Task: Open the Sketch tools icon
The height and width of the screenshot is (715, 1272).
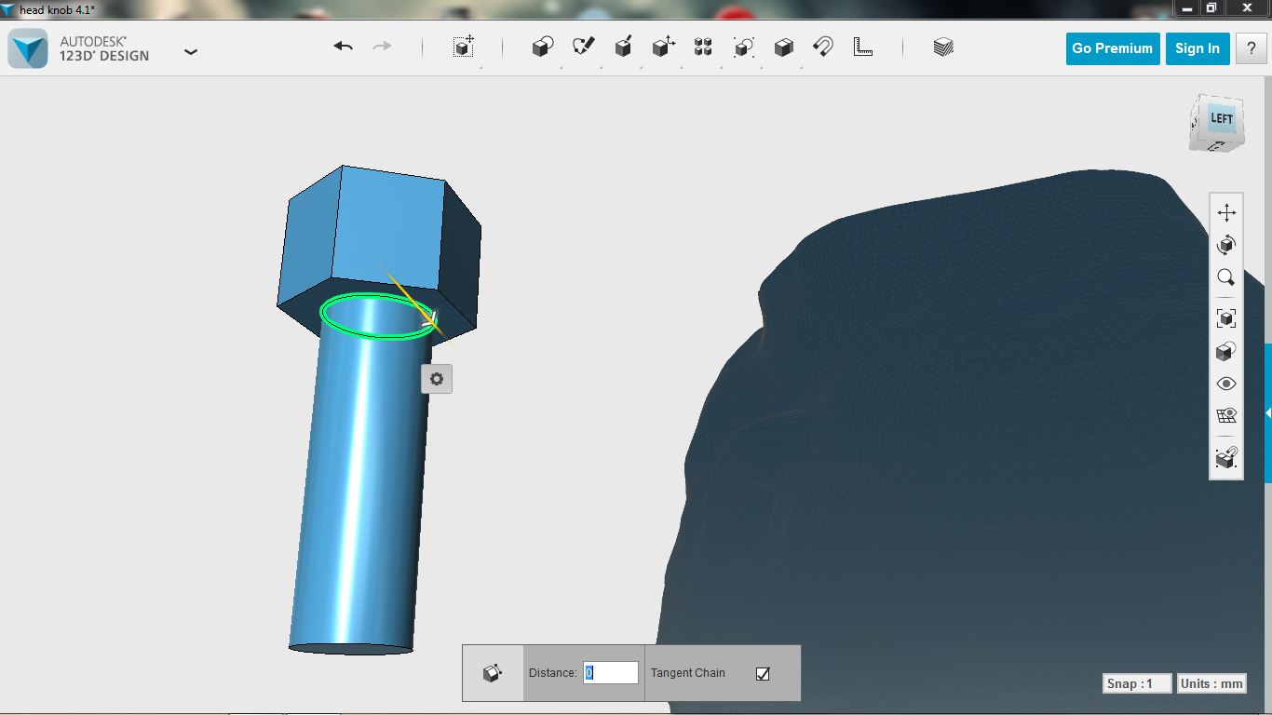Action: 584,47
